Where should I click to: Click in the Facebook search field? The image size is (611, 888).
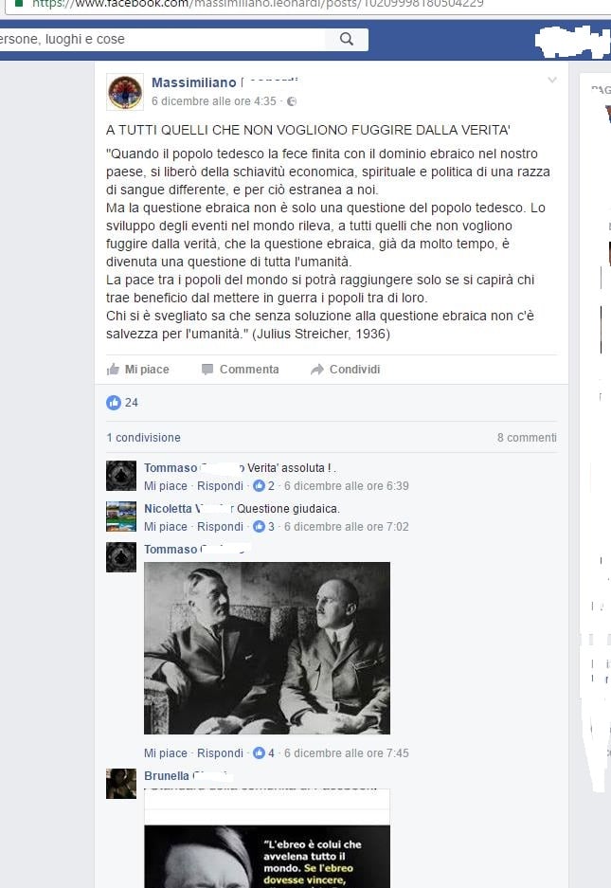(x=162, y=39)
